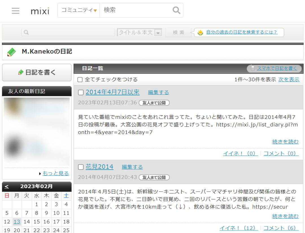Click the timestamp 2014年04月07日20:43
The width and height of the screenshot is (305, 233).
[x=108, y=177]
